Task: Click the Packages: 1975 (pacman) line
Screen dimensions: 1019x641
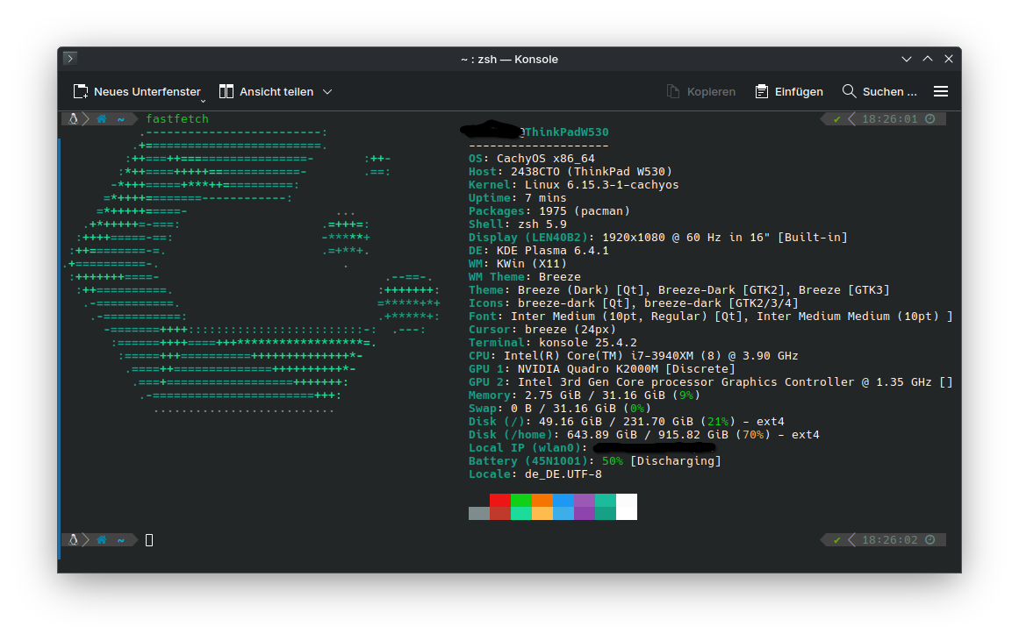Action: pos(549,211)
